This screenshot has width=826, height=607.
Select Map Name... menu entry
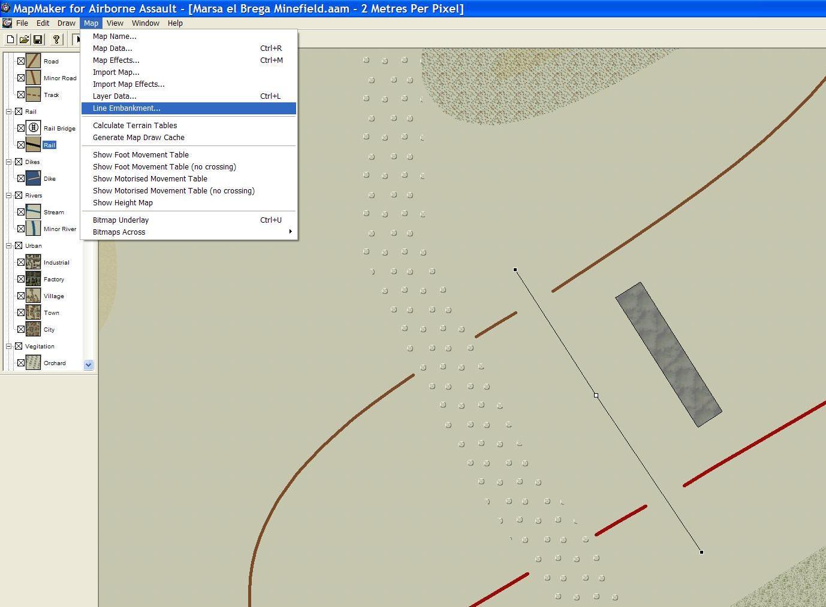pyautogui.click(x=189, y=37)
